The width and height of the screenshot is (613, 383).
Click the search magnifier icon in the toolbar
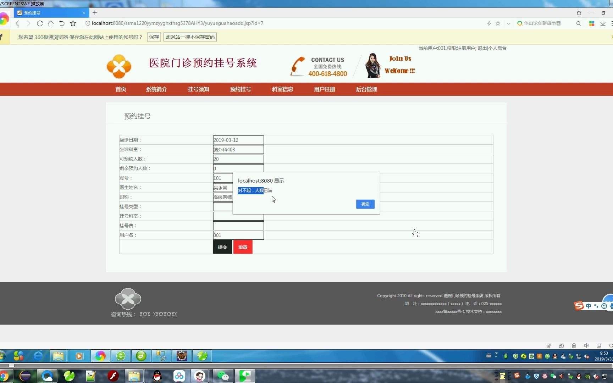pos(578,23)
